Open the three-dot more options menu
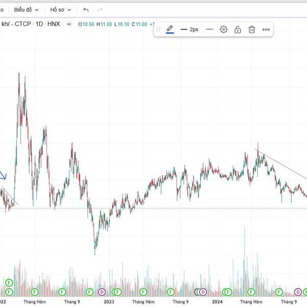Image resolution: width=307 pixels, height=307 pixels. [266, 30]
